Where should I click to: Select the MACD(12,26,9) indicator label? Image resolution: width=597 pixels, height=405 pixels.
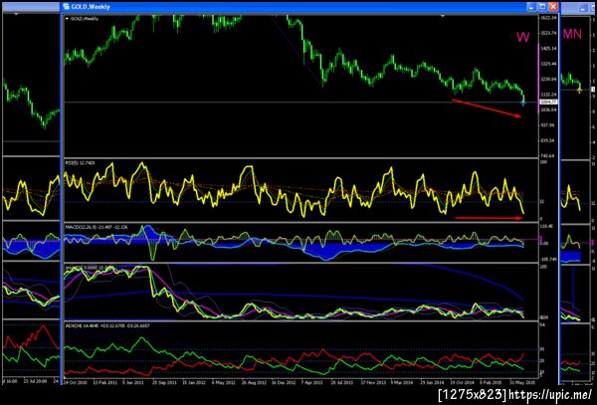click(x=97, y=227)
